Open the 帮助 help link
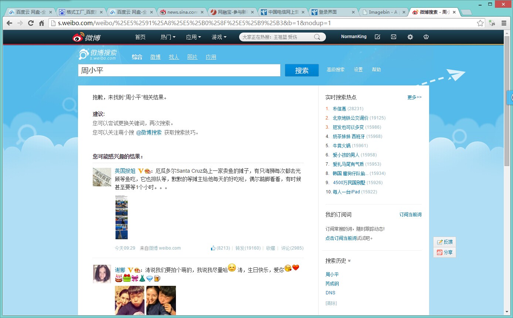 coord(376,70)
